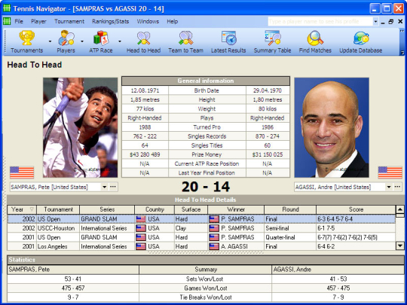Click the match list scroll up arrow
This screenshot has width=407, height=305.
(400, 209)
